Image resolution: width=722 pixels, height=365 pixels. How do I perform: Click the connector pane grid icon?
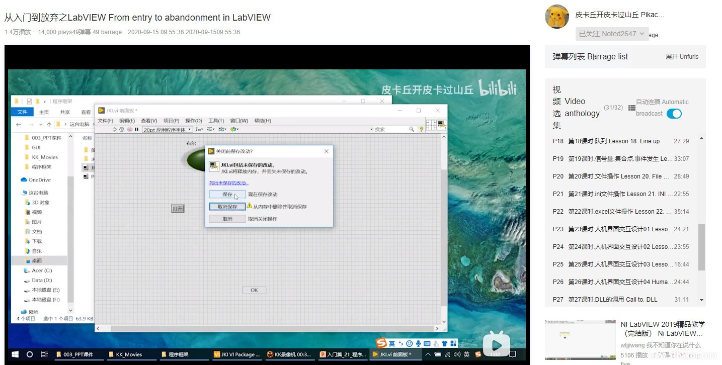(431, 124)
